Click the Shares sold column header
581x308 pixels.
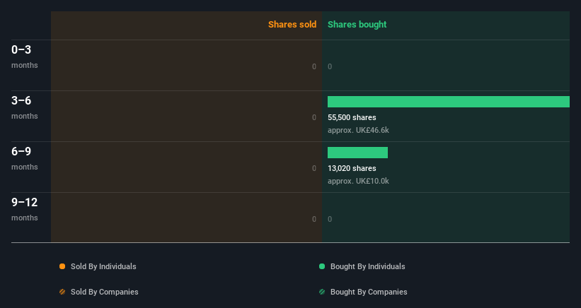point(292,25)
